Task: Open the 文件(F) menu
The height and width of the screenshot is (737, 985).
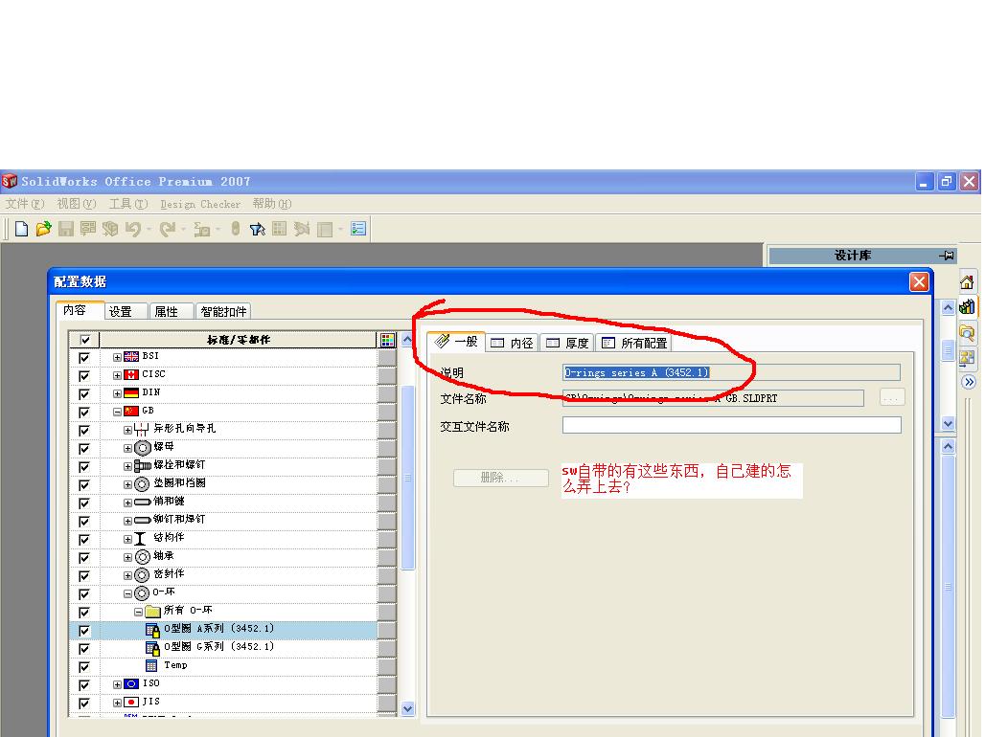Action: (x=25, y=204)
